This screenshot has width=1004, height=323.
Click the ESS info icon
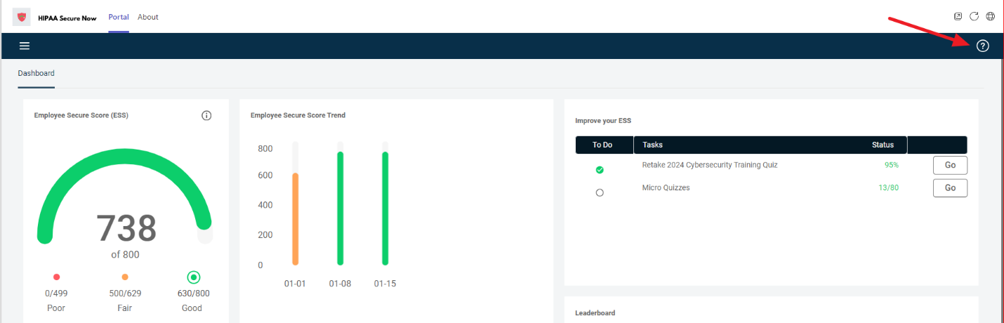coord(206,116)
